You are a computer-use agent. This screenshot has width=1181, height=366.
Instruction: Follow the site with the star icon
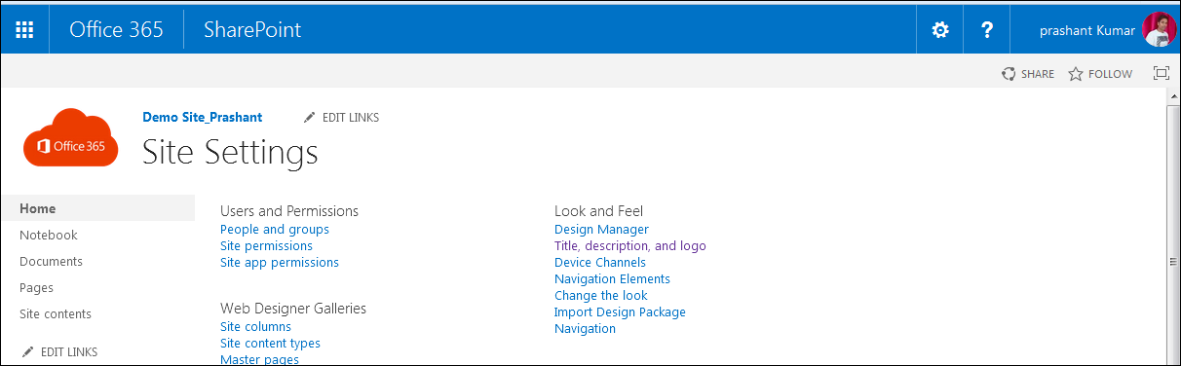[1076, 74]
